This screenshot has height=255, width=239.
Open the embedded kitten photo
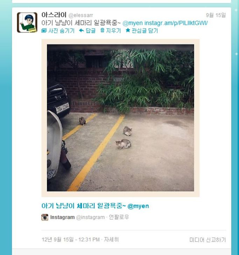(x=120, y=118)
